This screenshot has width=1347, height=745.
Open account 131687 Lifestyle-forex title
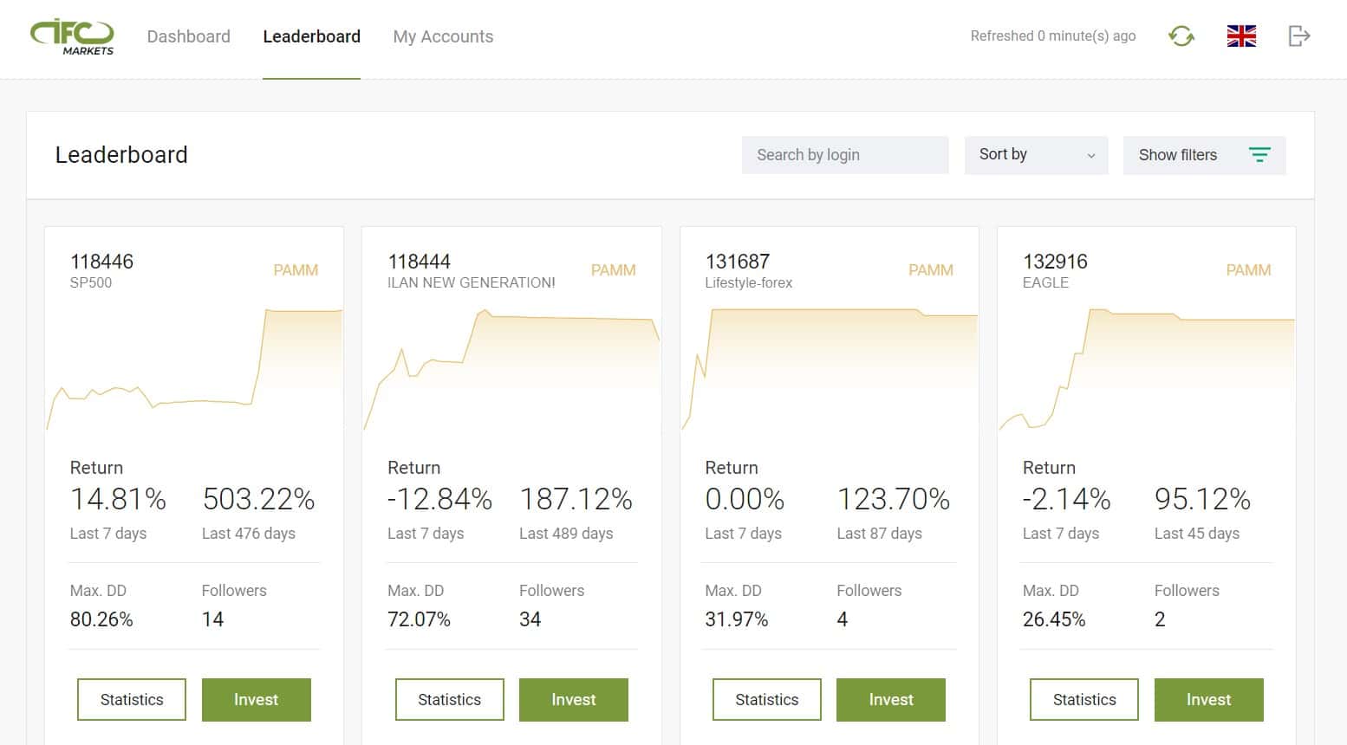click(749, 270)
